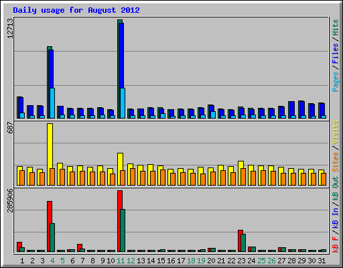Screen dimensions: 343x268
Task: Click the kB Out legend label
Action: (x=335, y=189)
